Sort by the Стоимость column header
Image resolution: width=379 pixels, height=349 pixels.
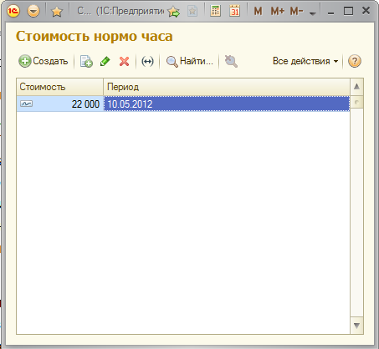click(x=59, y=87)
